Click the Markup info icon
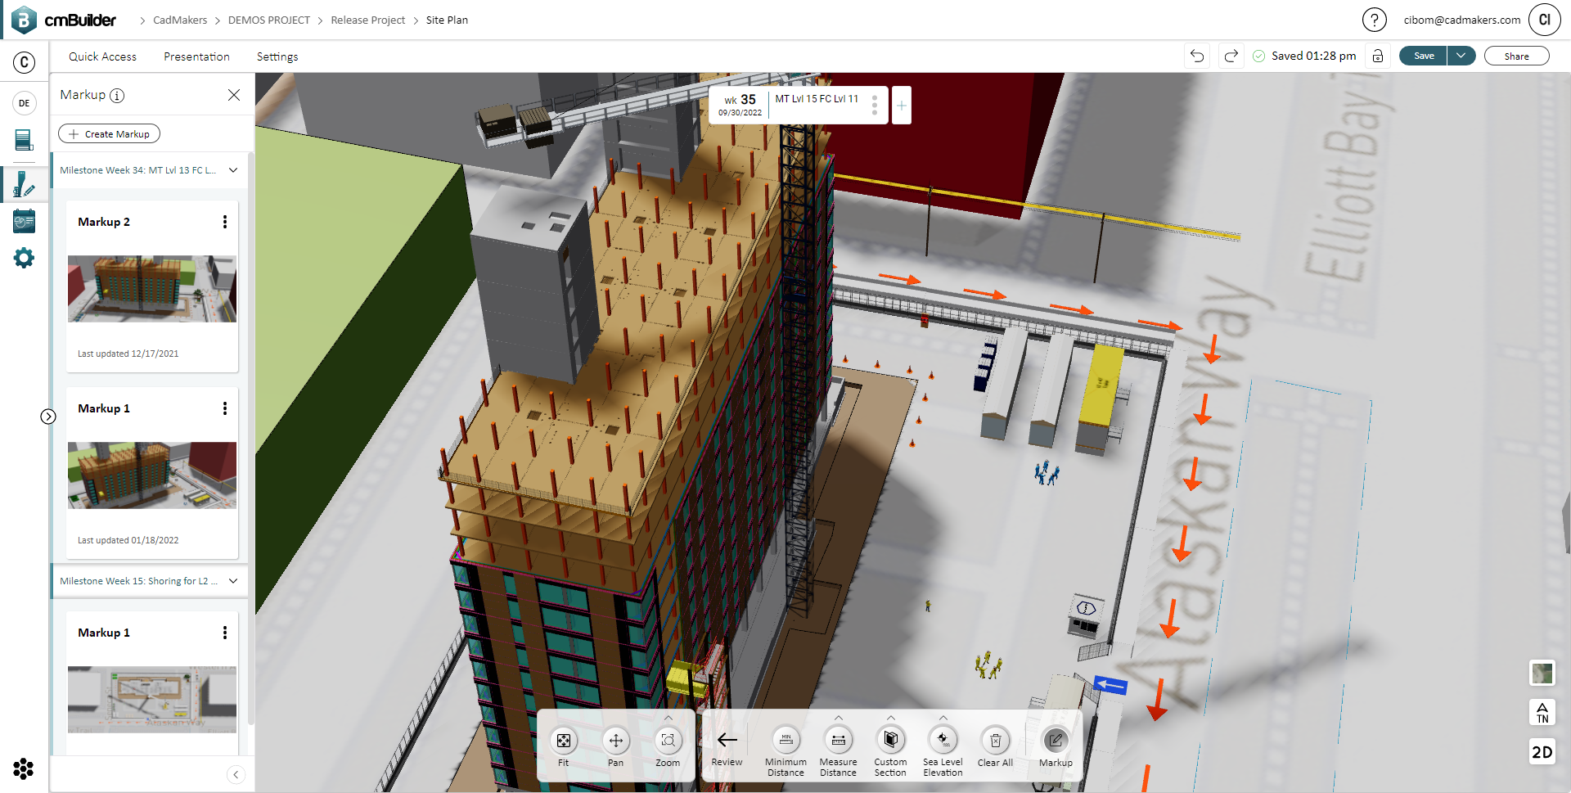Viewport: 1571px width, 793px height. pos(117,95)
